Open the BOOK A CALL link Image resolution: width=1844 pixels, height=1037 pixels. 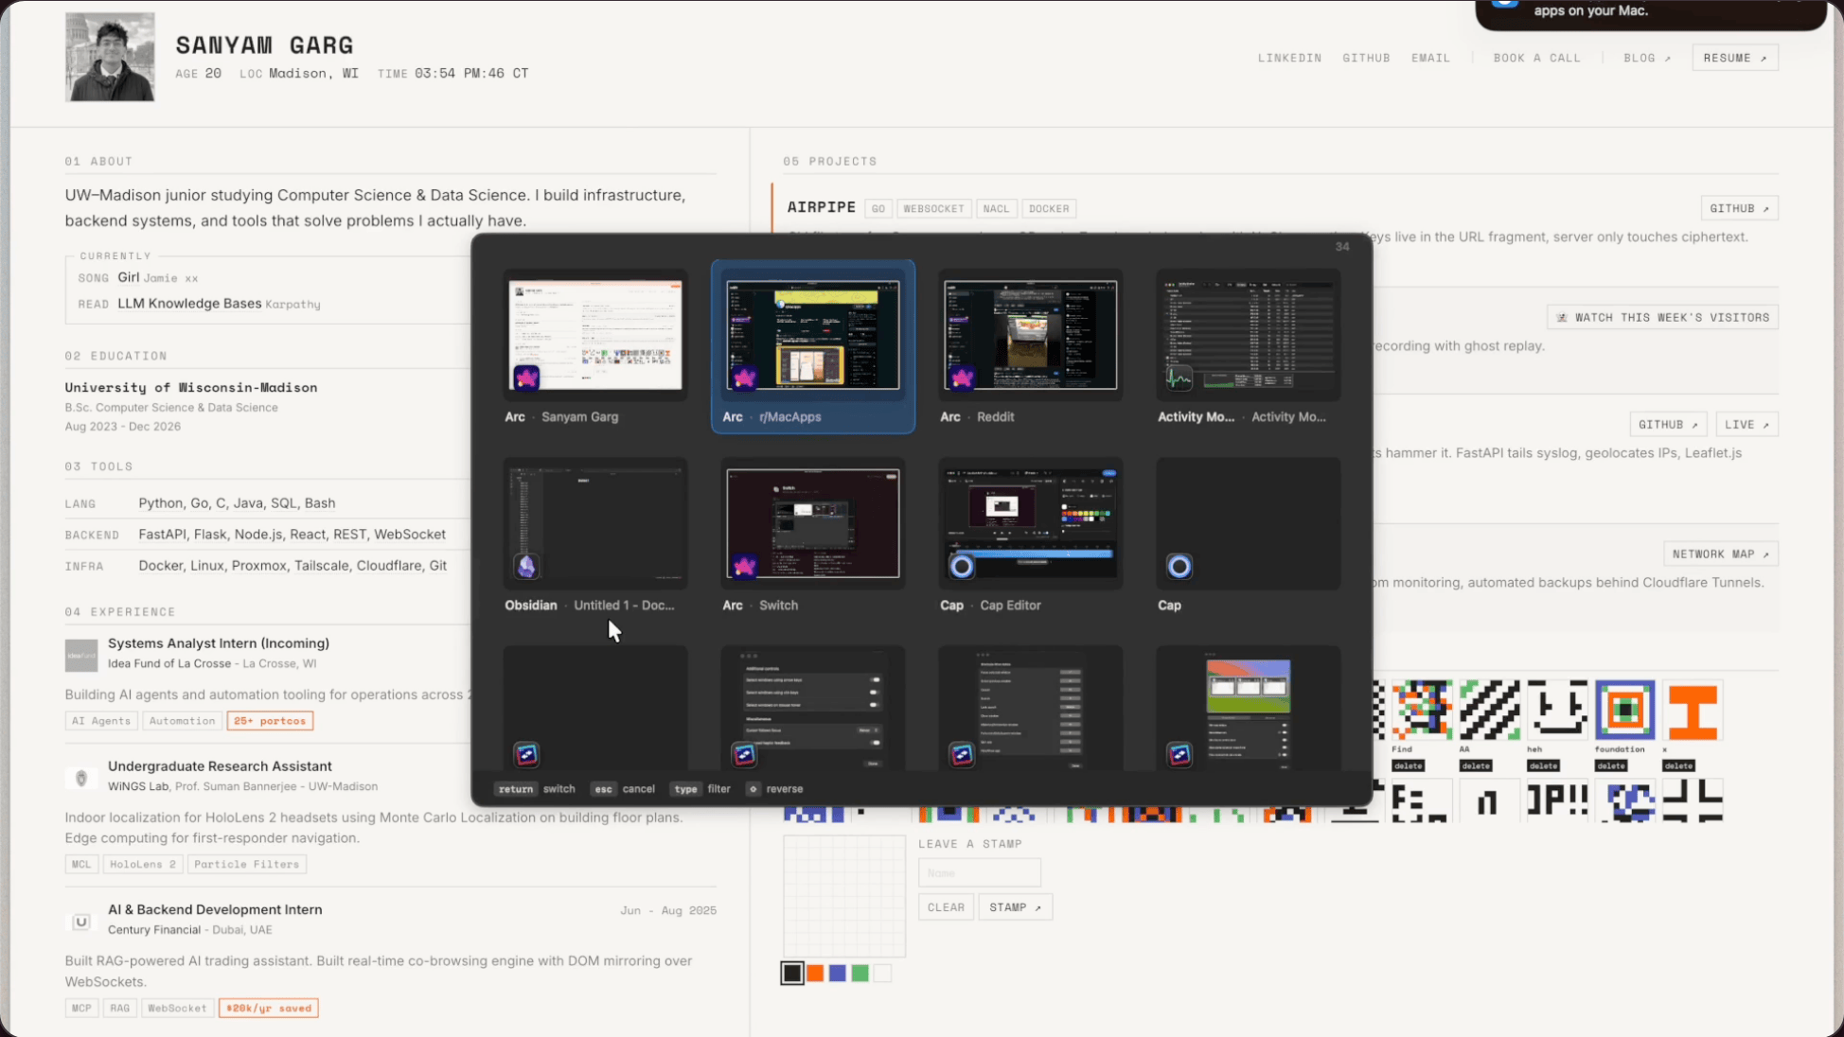pyautogui.click(x=1537, y=58)
